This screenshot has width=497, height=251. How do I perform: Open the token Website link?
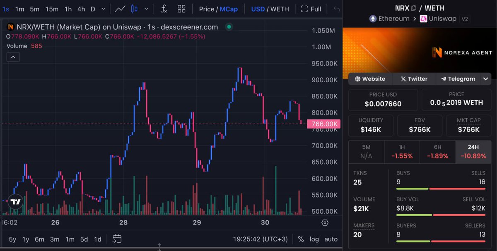coord(370,79)
